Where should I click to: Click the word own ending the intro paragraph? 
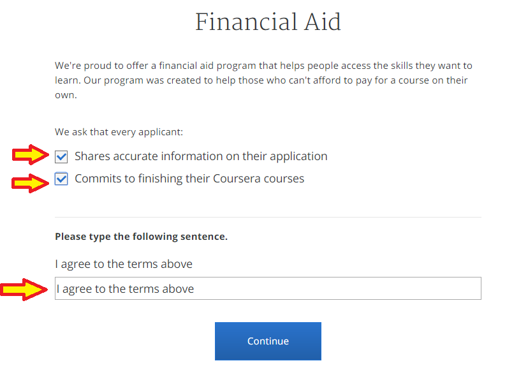(65, 95)
